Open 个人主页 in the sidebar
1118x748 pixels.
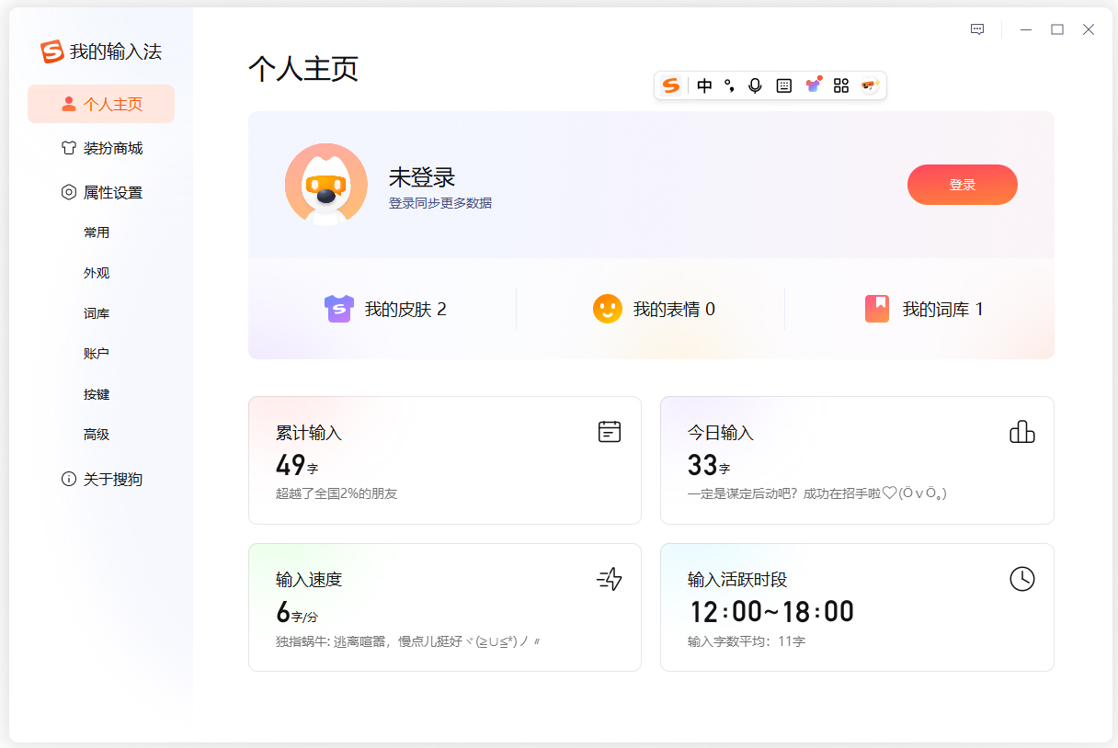click(100, 104)
